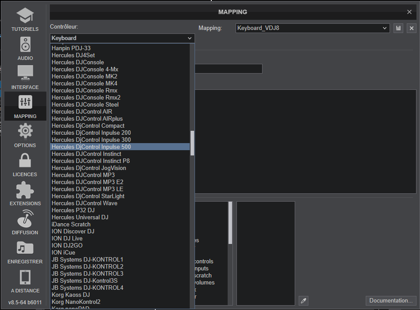Click the text input field behind dropdown
The height and width of the screenshot is (310, 420).
pos(229,69)
